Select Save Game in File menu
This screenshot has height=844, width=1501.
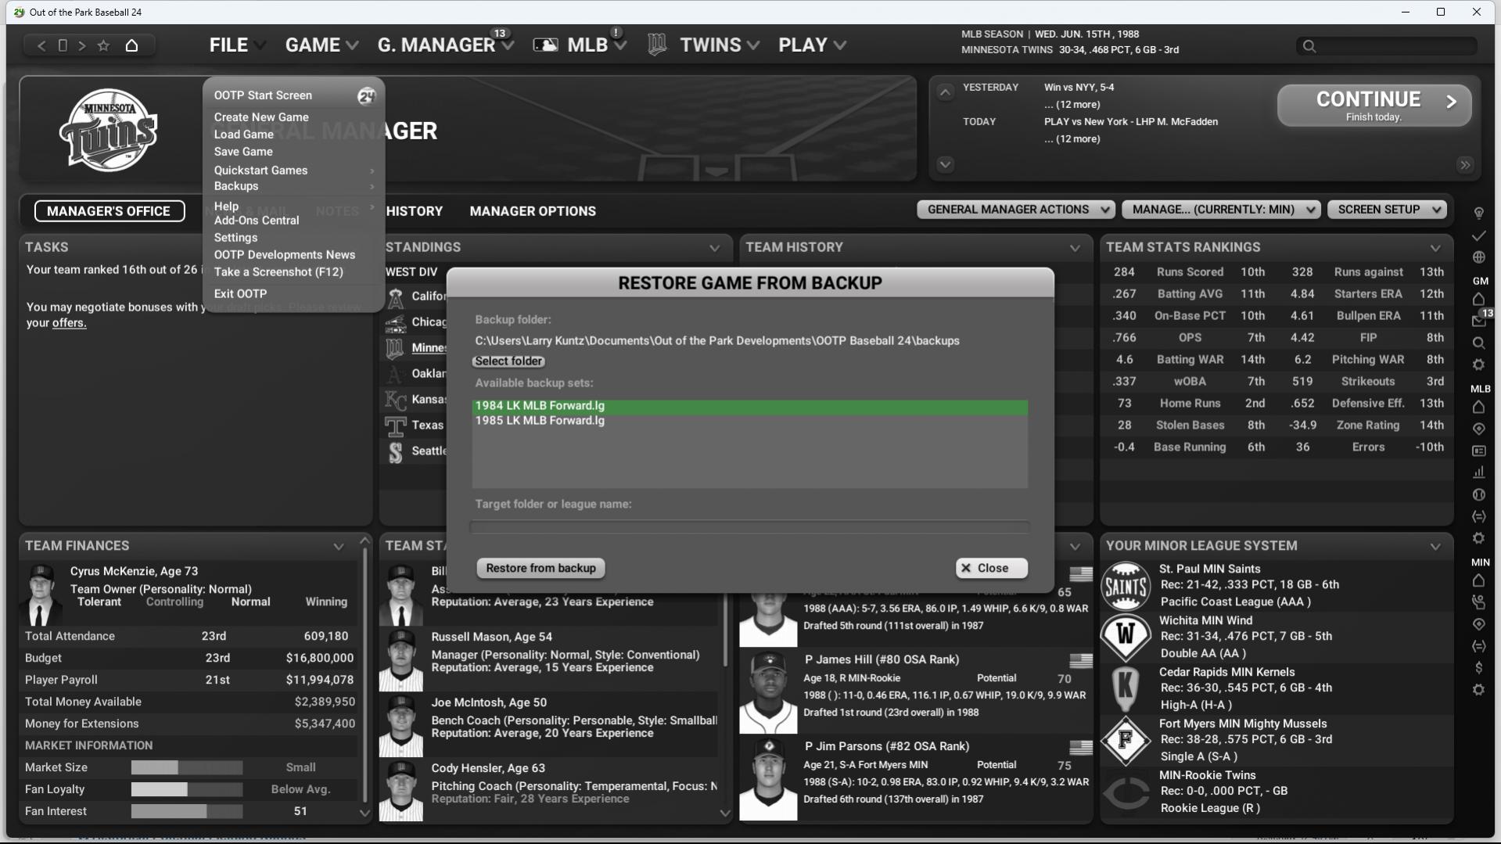pos(243,152)
